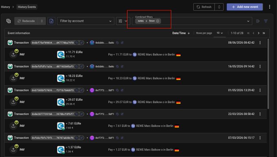Open actions menu for 22/03/2026 08:58:42 transaction
The image size is (277, 157).
(x=260, y=114)
